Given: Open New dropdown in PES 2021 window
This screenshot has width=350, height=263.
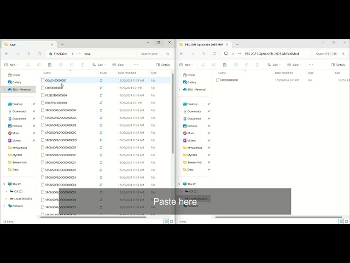Looking at the screenshot, I should [186, 65].
